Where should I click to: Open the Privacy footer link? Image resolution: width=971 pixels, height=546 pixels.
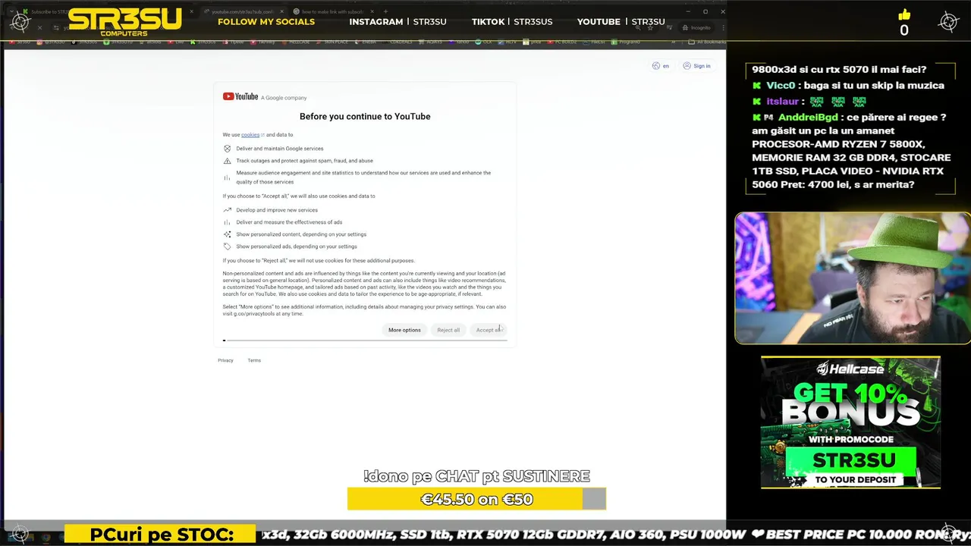225,360
